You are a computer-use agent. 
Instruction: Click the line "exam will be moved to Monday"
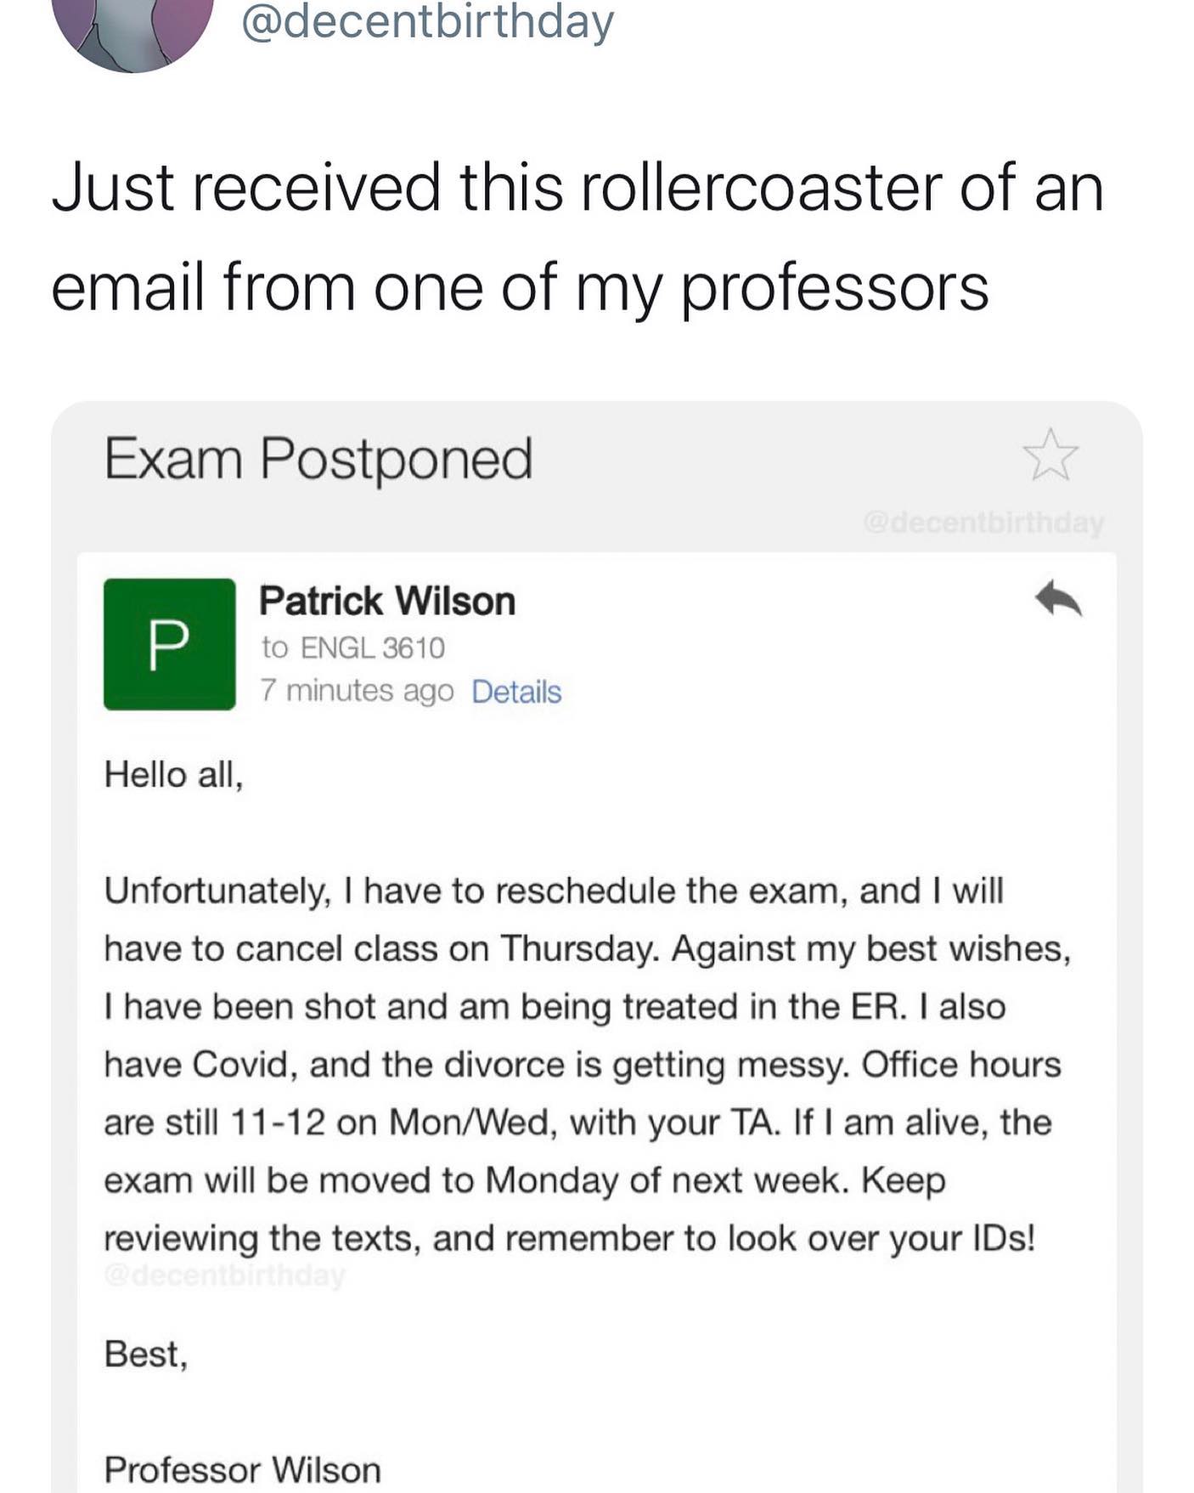pos(525,1179)
